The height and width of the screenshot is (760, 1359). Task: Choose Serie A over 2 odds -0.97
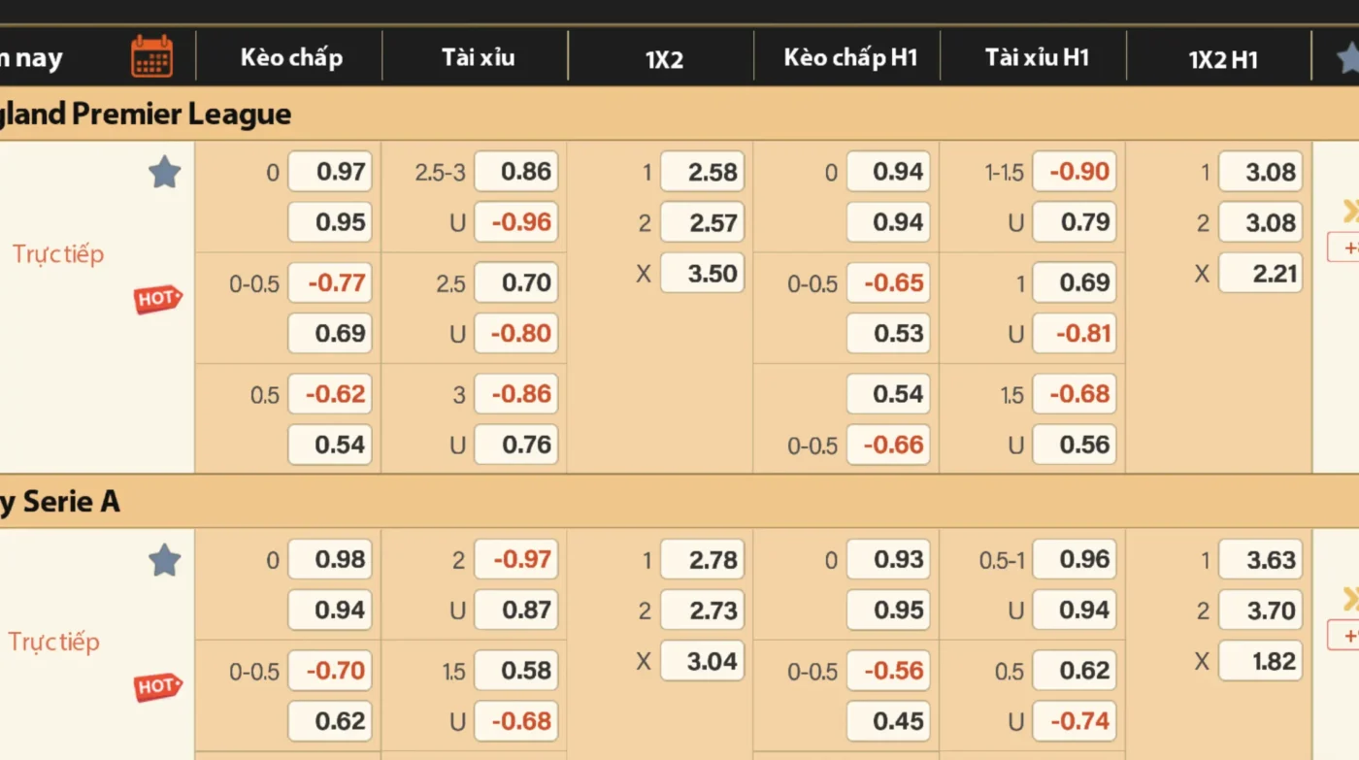click(x=516, y=559)
